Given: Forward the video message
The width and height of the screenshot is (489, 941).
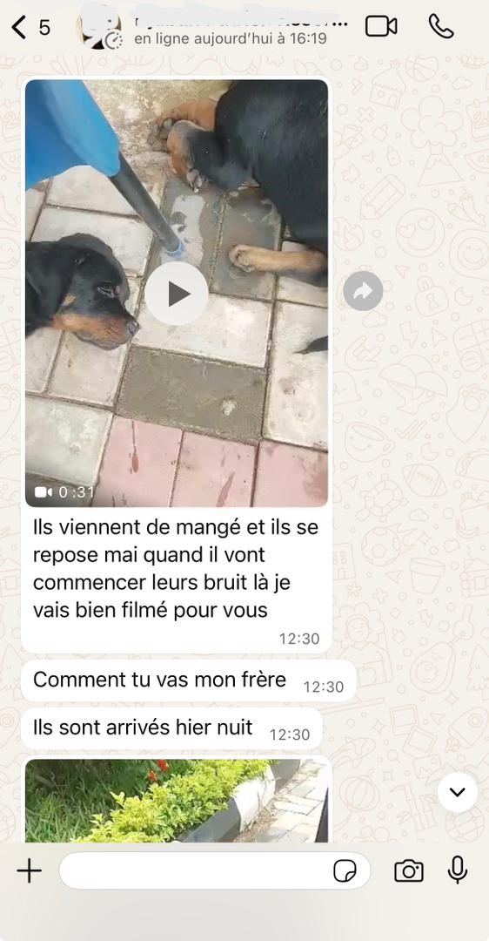Looking at the screenshot, I should pyautogui.click(x=363, y=291).
